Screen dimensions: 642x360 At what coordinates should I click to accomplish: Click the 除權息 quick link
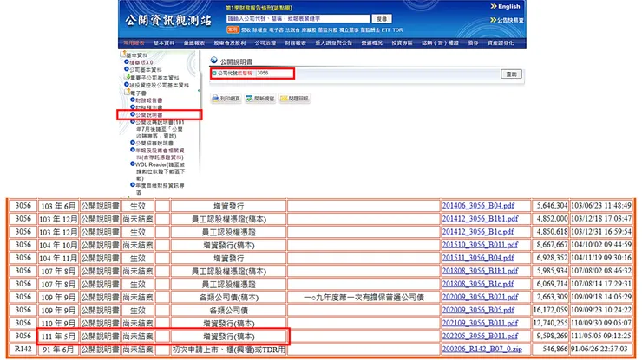point(259,29)
